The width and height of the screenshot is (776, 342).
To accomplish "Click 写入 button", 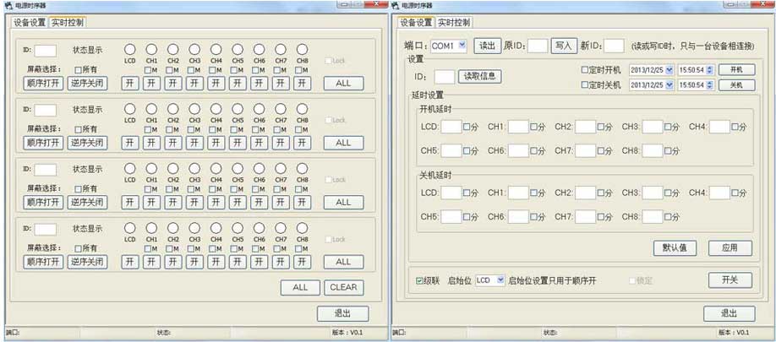I will pos(564,46).
